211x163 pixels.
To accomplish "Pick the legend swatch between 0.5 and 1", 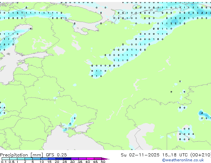I will point(13,159).
